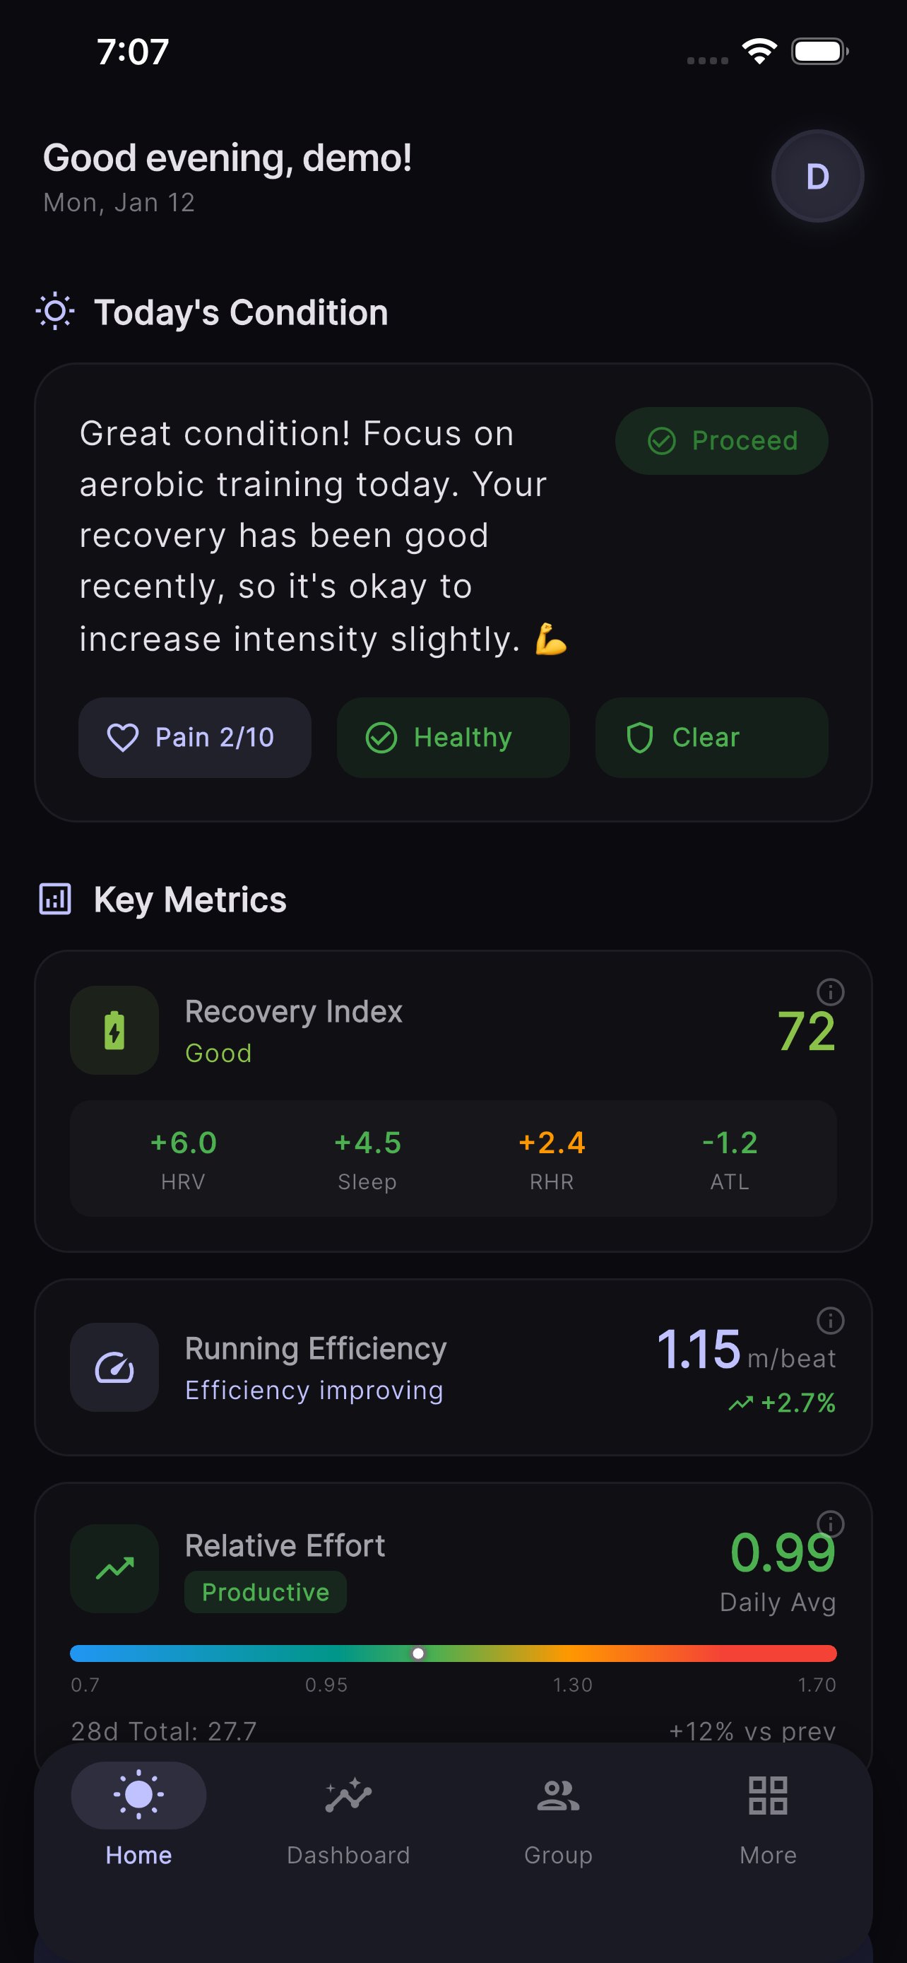Image resolution: width=907 pixels, height=1963 pixels.
Task: Click the +2.7% efficiency change link
Action: [783, 1401]
